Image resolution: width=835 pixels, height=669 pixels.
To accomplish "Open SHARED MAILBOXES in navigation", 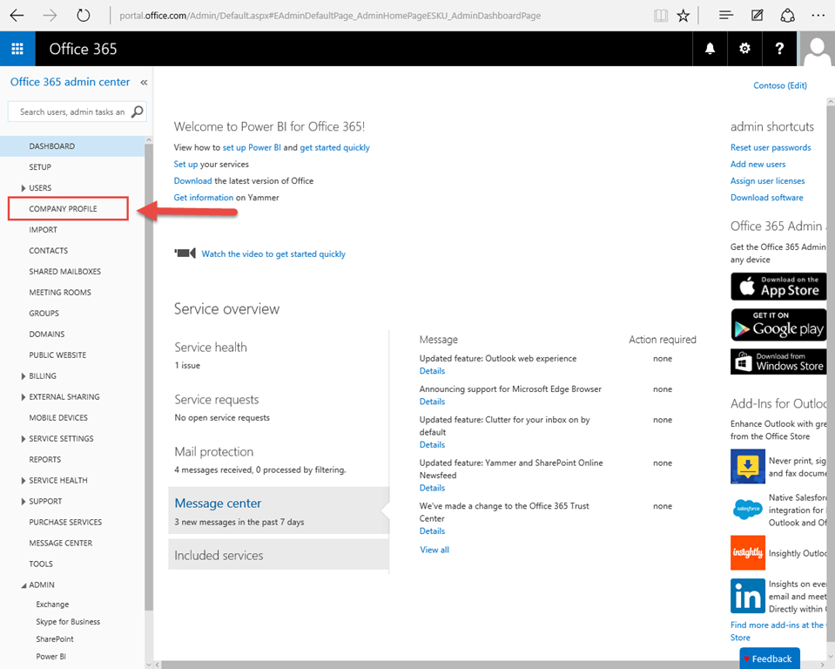I will [x=65, y=272].
